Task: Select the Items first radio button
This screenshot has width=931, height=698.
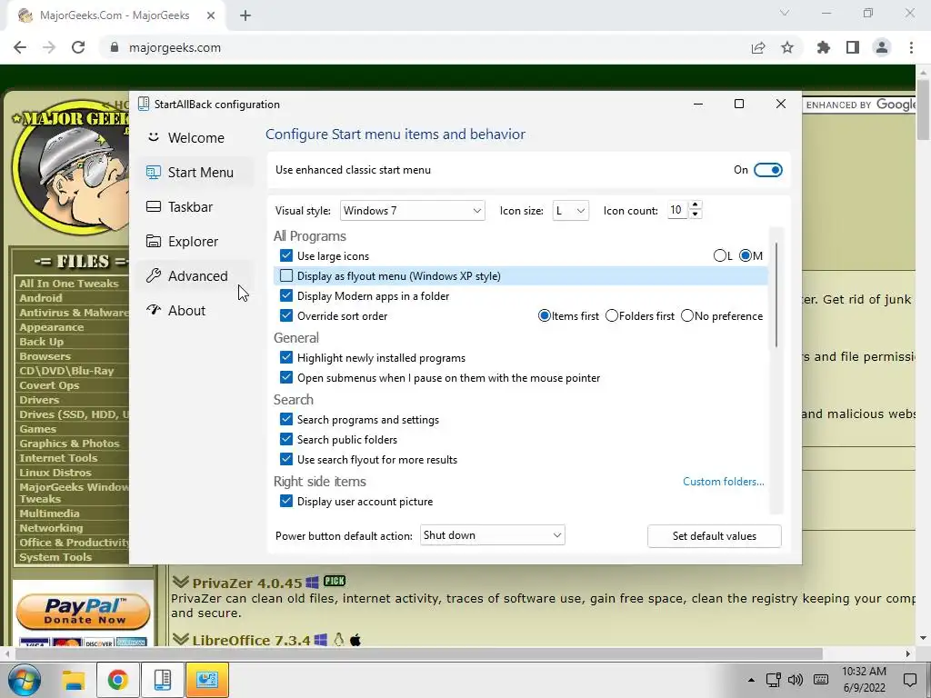Action: click(x=544, y=315)
